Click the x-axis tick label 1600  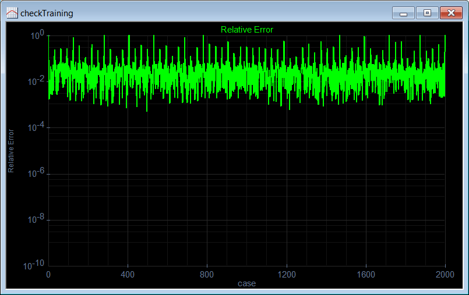[366, 275]
